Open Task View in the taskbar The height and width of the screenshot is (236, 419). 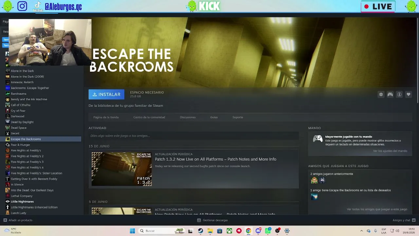tap(190, 231)
